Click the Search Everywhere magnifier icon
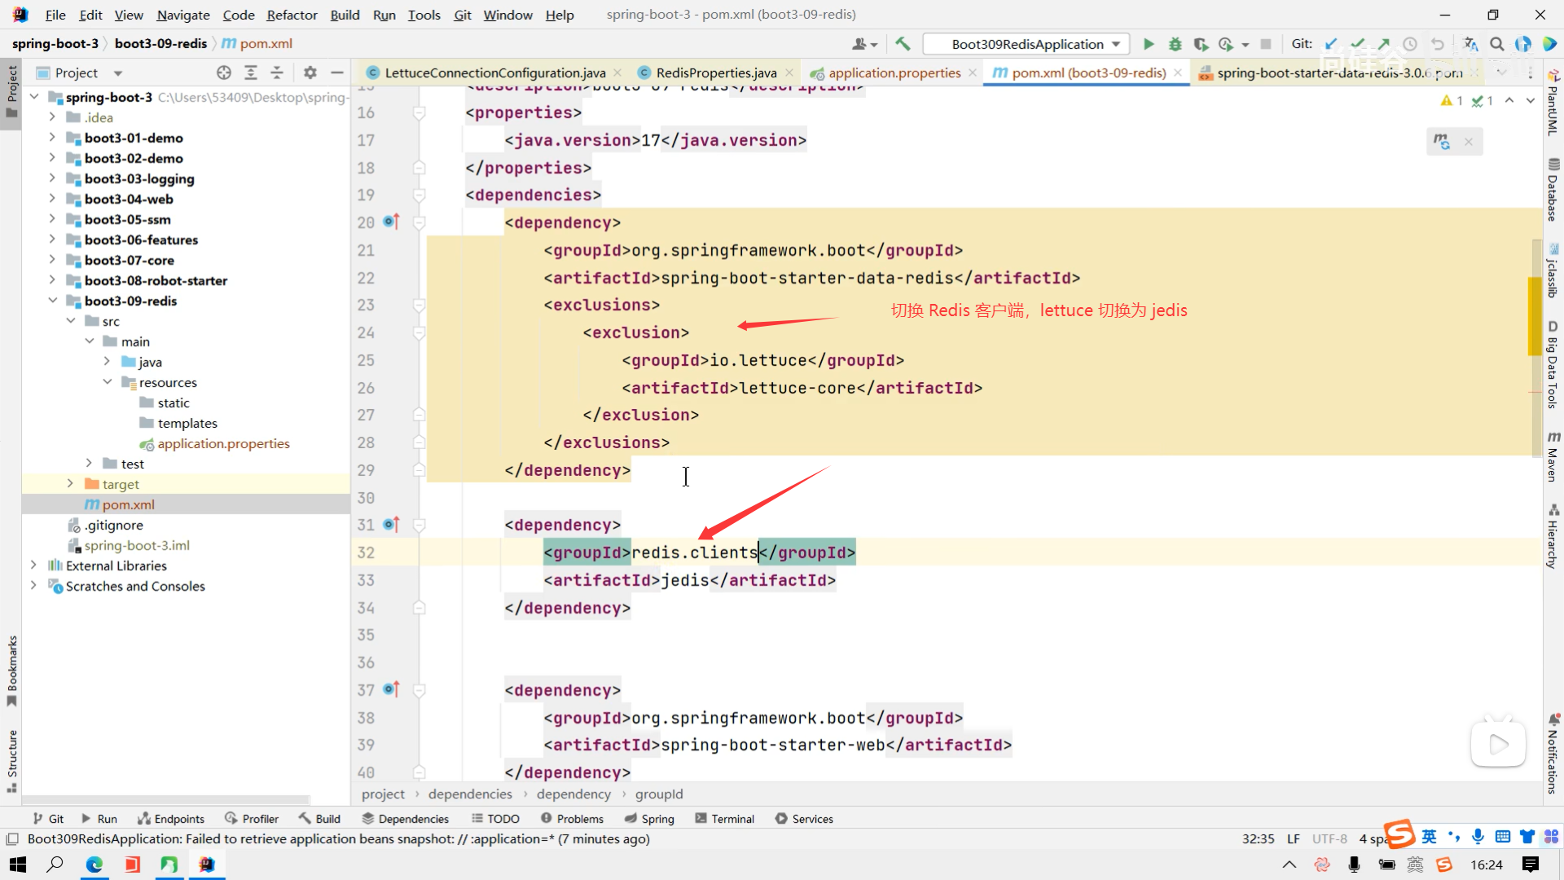Image resolution: width=1564 pixels, height=880 pixels. pyautogui.click(x=1497, y=44)
